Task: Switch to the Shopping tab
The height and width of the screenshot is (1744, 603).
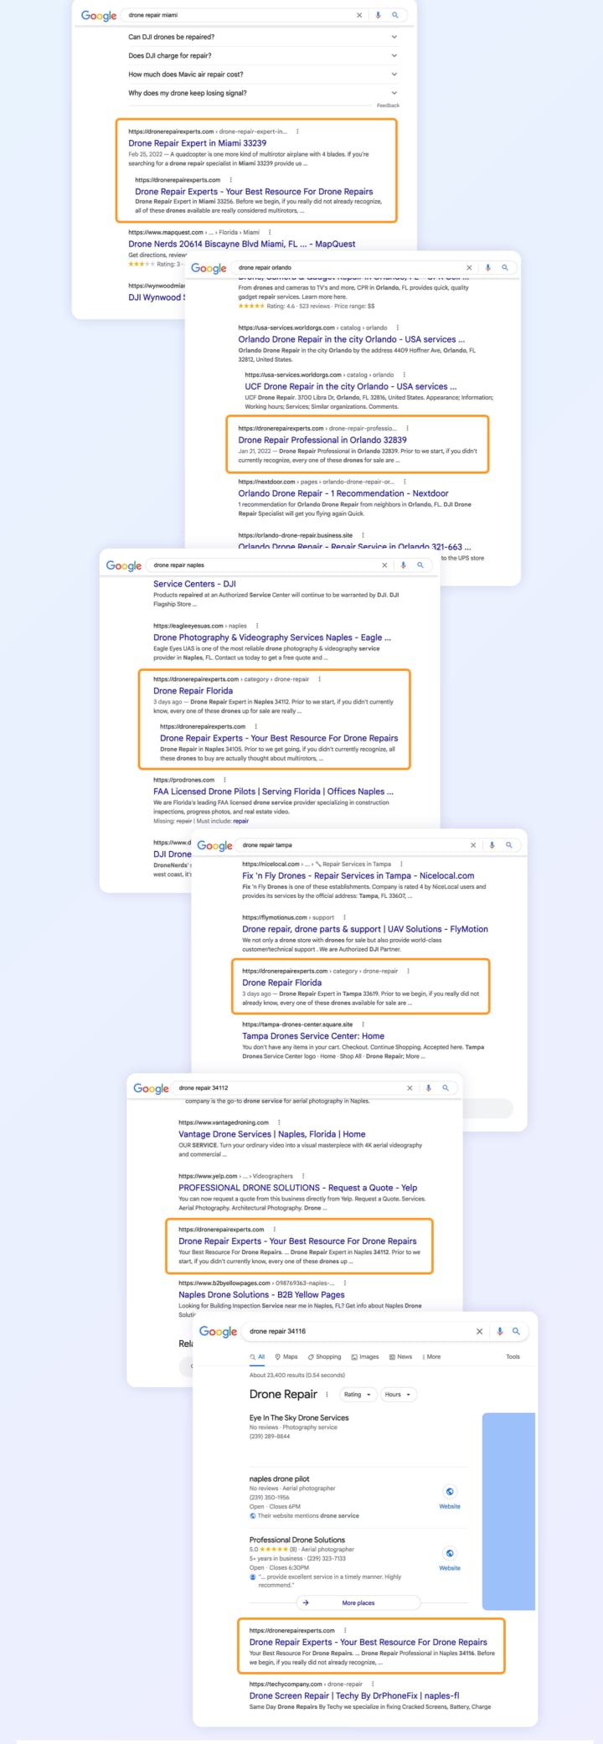Action: pyautogui.click(x=324, y=1357)
